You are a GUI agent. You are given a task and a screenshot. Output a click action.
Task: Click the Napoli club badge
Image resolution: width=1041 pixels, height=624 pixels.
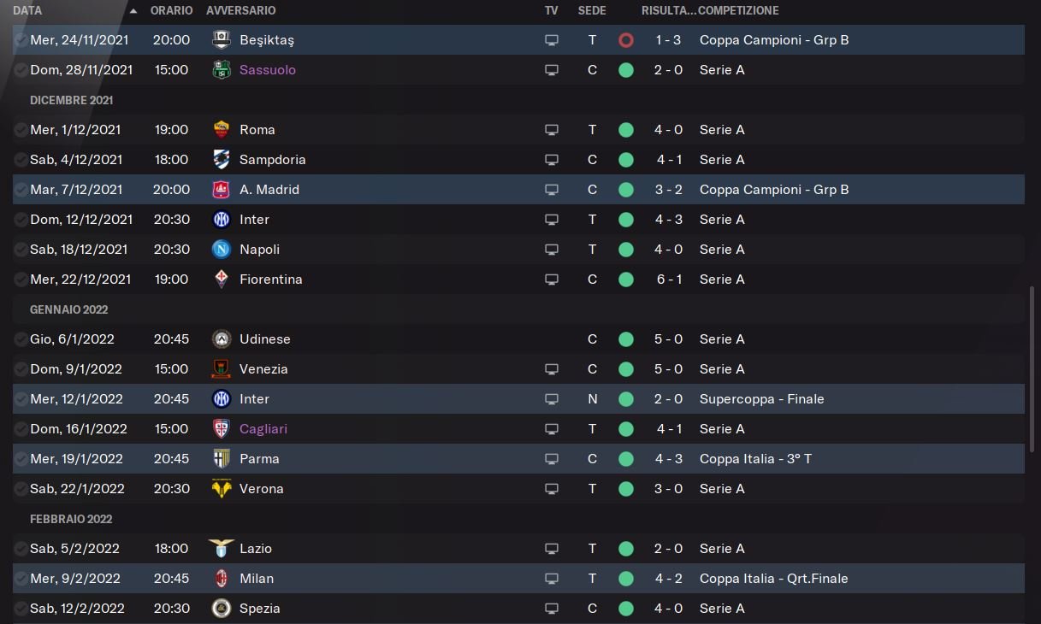point(222,249)
